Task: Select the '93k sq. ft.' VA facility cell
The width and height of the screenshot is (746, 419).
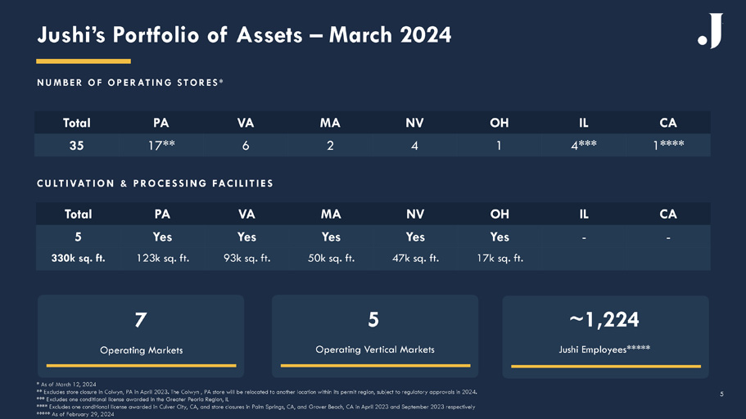Action: click(246, 259)
